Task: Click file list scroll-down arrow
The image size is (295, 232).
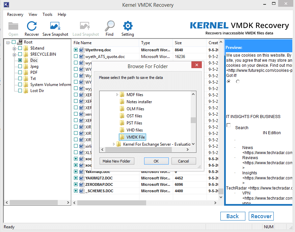Action: [x=221, y=197]
